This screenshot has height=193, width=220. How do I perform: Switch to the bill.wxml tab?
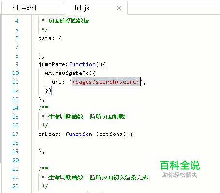tap(24, 8)
